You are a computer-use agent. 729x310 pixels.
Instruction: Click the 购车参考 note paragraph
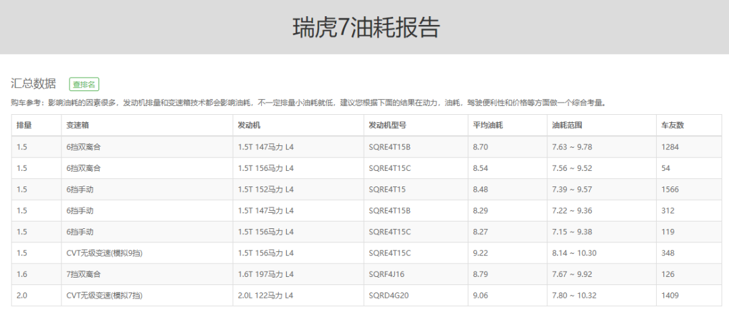coord(308,103)
